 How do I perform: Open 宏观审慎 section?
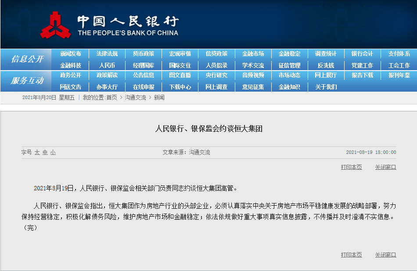(x=180, y=53)
